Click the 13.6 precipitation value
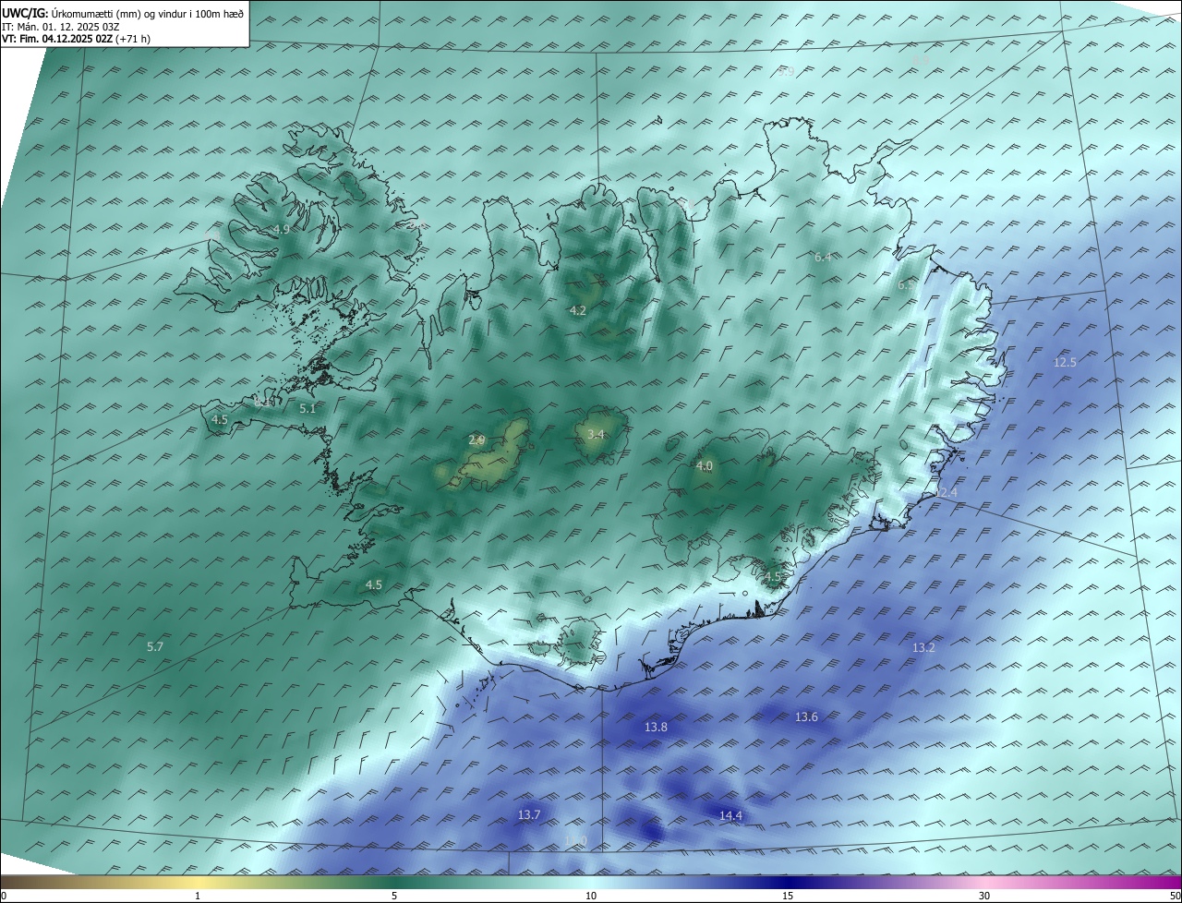The image size is (1182, 903). tap(806, 716)
